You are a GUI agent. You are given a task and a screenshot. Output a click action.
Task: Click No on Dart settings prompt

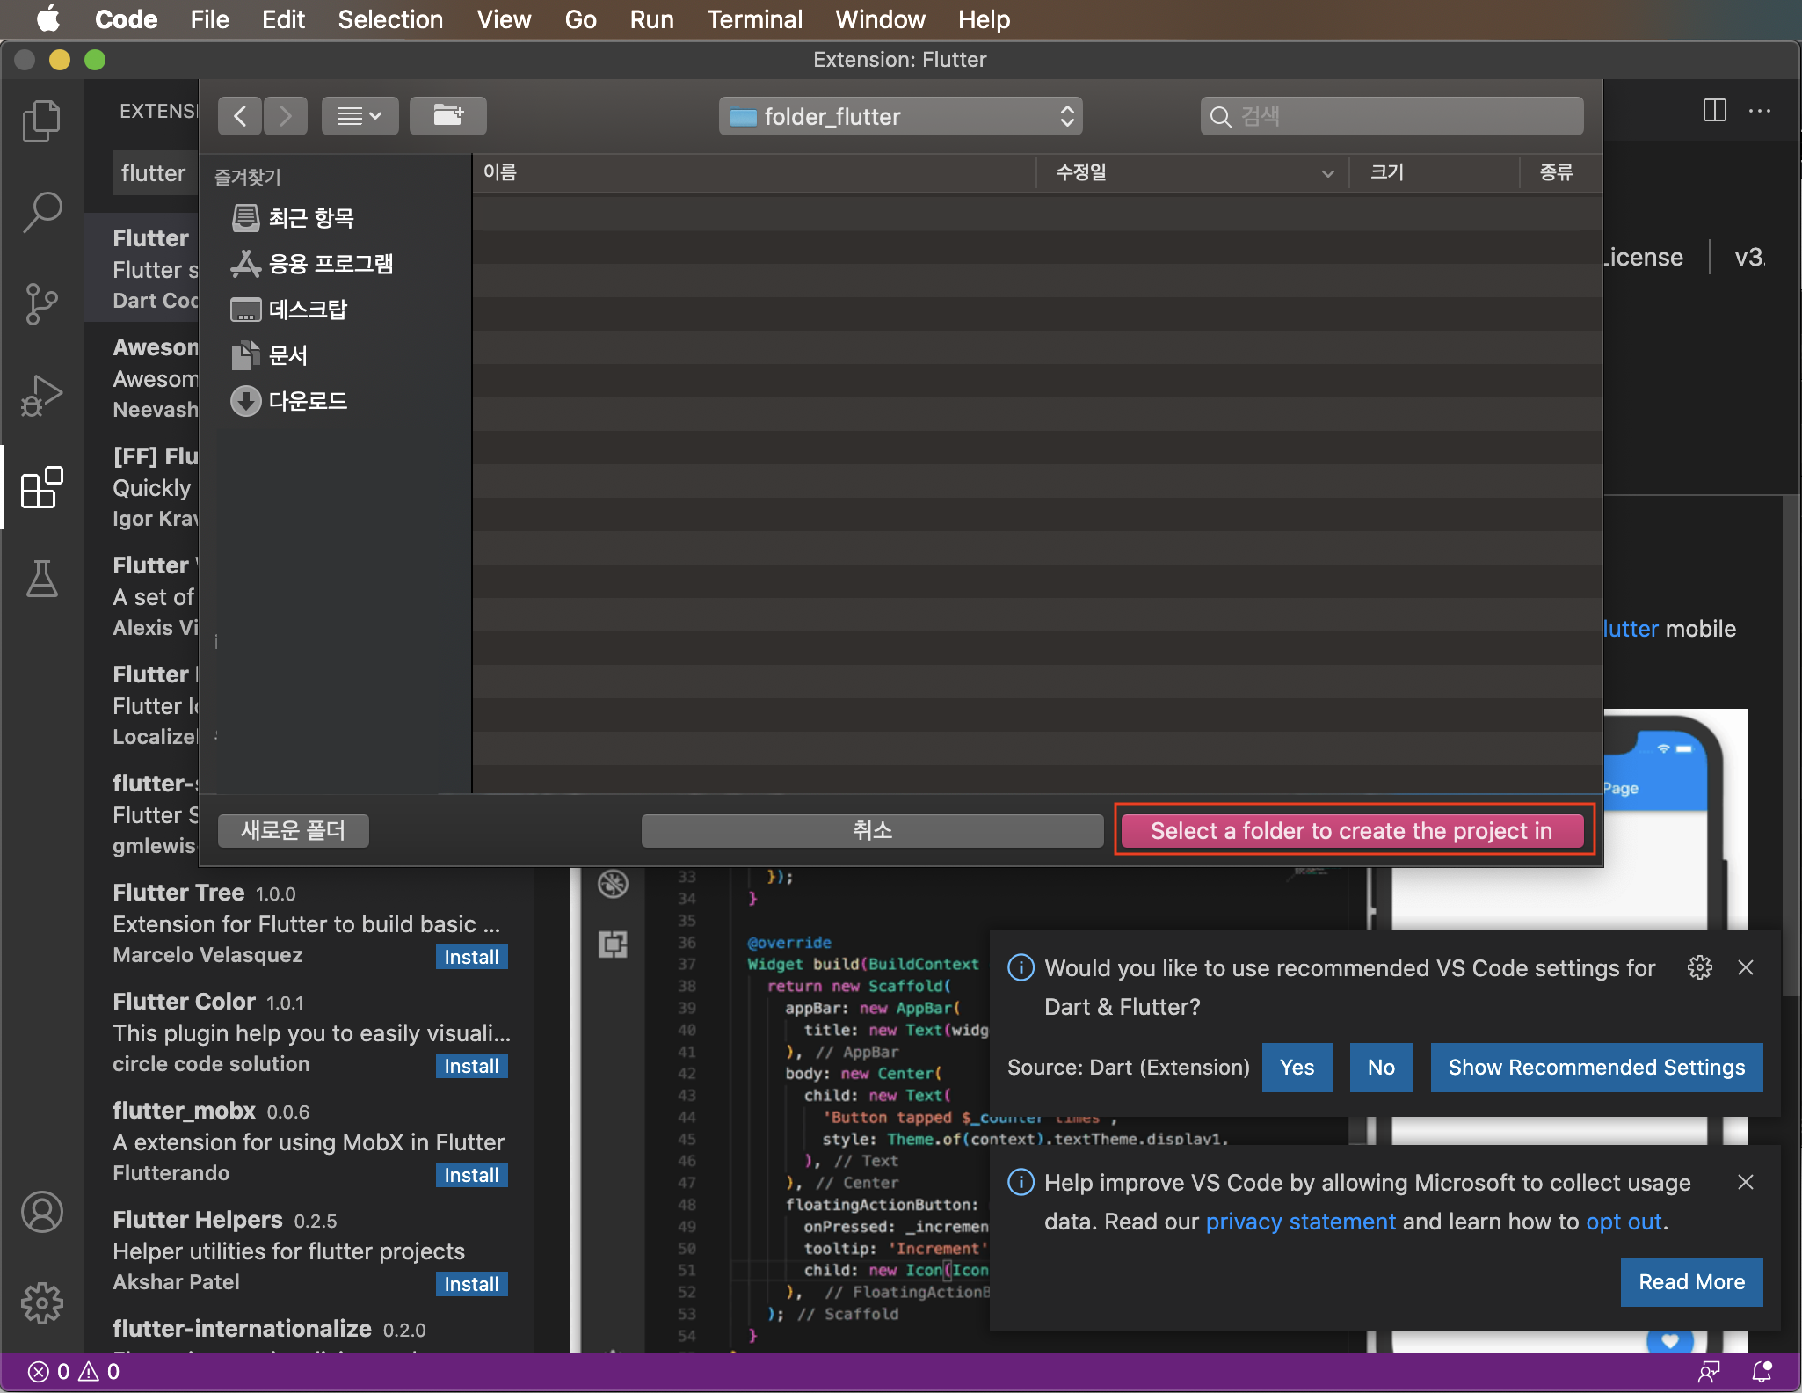coord(1381,1068)
